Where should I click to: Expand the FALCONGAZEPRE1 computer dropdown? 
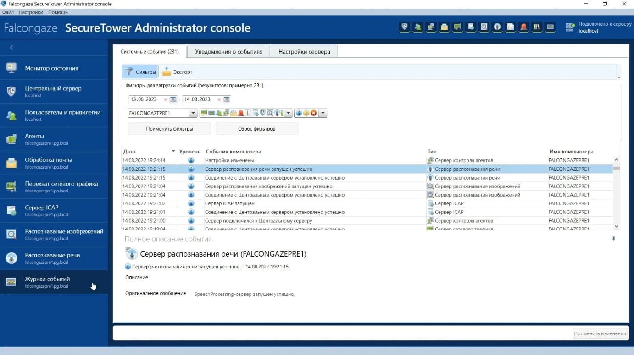[x=193, y=113]
